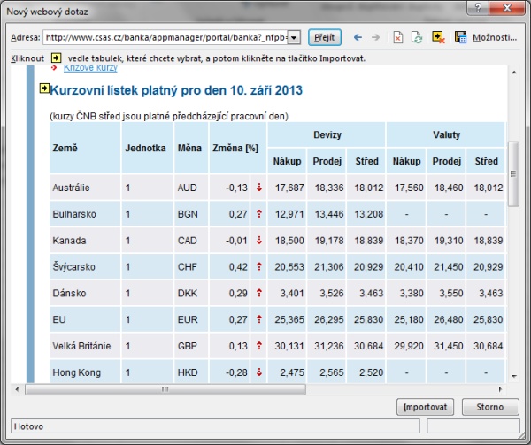Click the BGN currency code
This screenshot has height=445, width=531.
188,214
